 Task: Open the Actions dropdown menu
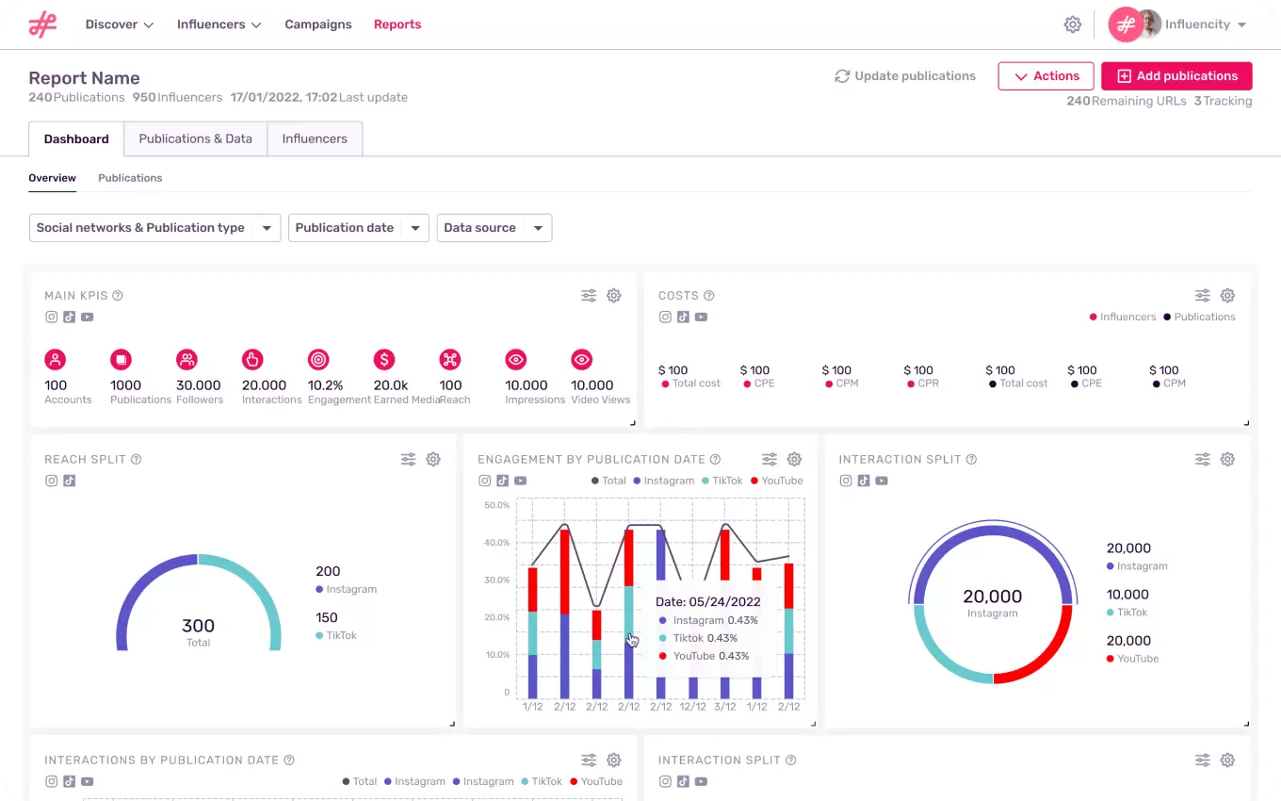[x=1046, y=75]
